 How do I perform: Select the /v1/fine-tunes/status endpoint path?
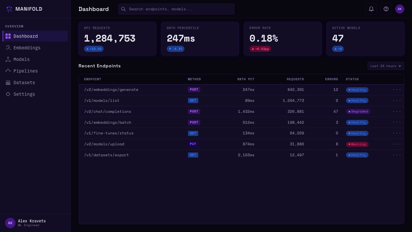point(109,133)
